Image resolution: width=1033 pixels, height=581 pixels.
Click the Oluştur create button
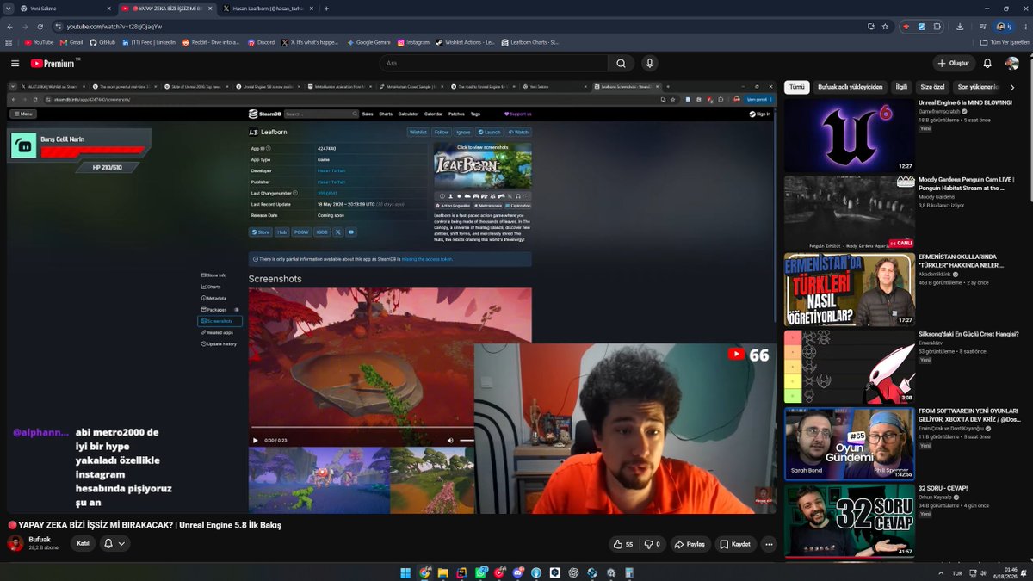pos(953,63)
